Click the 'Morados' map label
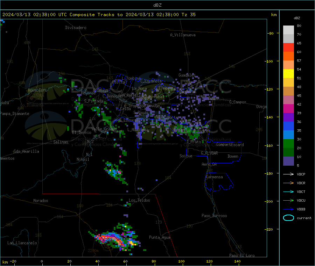 [x=41, y=201]
